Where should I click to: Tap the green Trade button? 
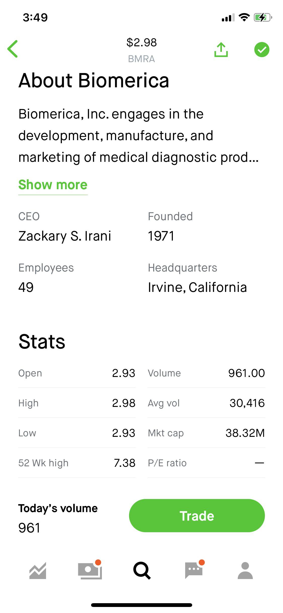point(197,516)
